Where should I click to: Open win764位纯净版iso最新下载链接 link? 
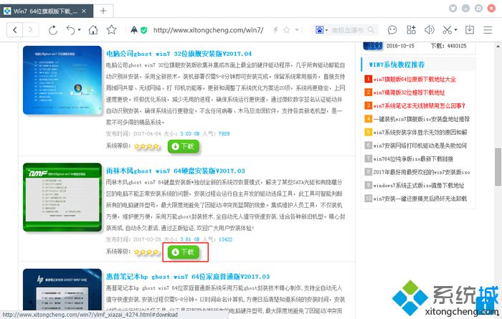pyautogui.click(x=413, y=158)
